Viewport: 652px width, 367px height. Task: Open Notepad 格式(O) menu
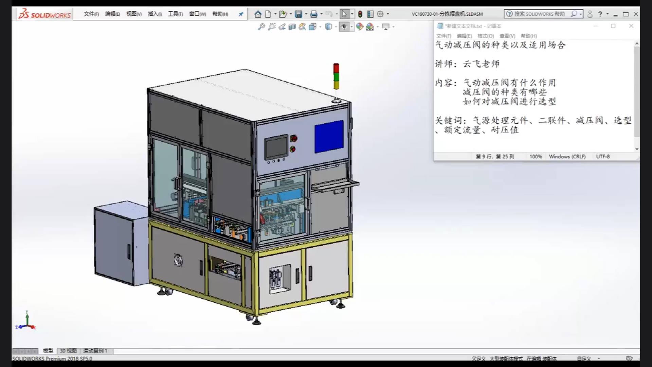coord(486,36)
